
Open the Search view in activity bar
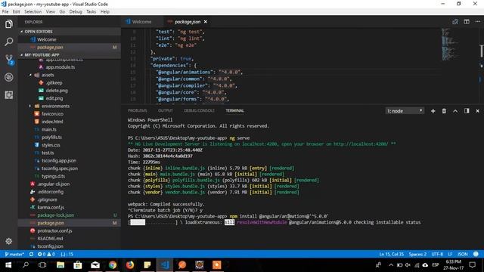click(8, 42)
